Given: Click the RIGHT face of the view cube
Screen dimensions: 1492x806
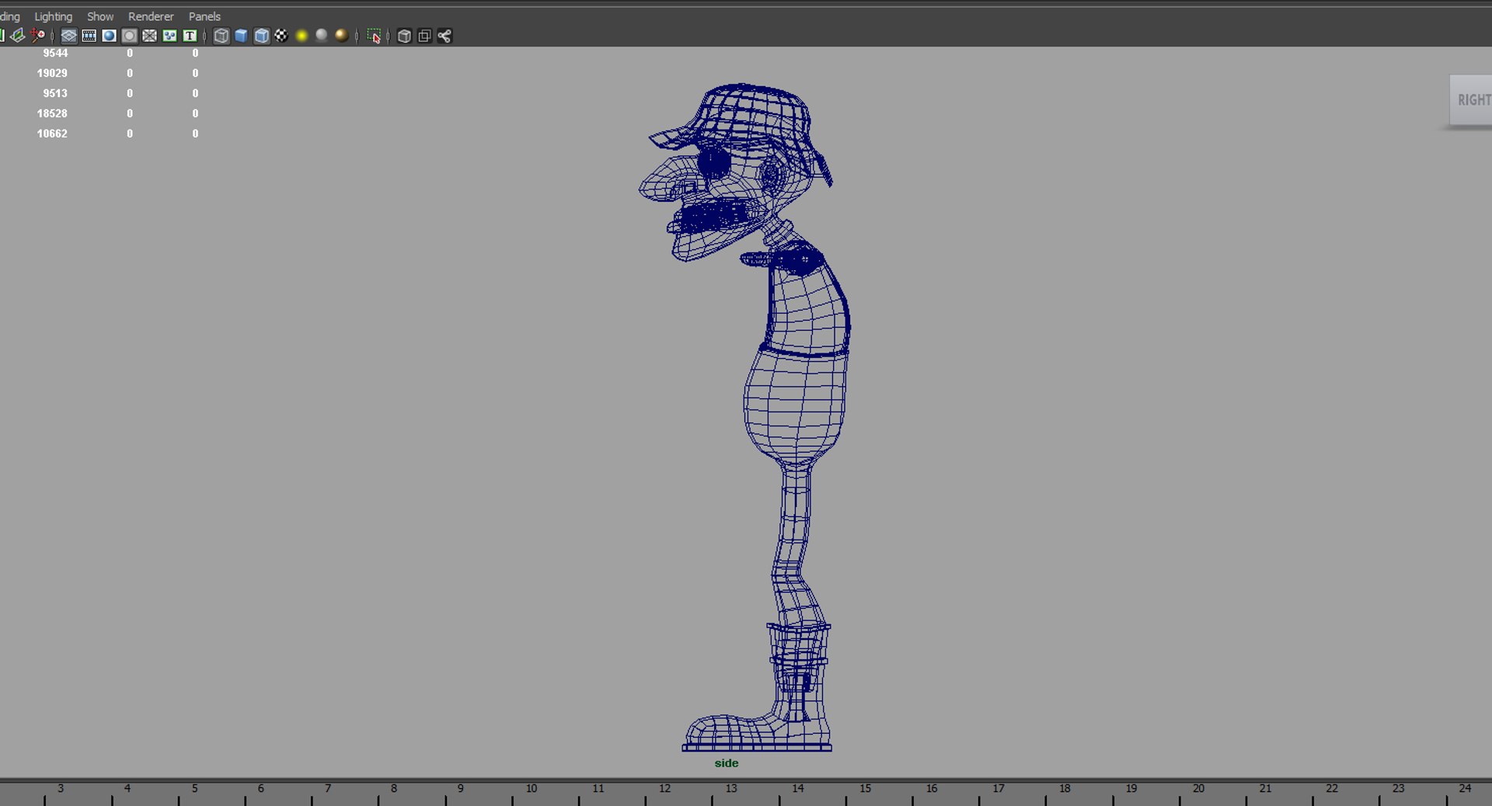Looking at the screenshot, I should coord(1471,100).
